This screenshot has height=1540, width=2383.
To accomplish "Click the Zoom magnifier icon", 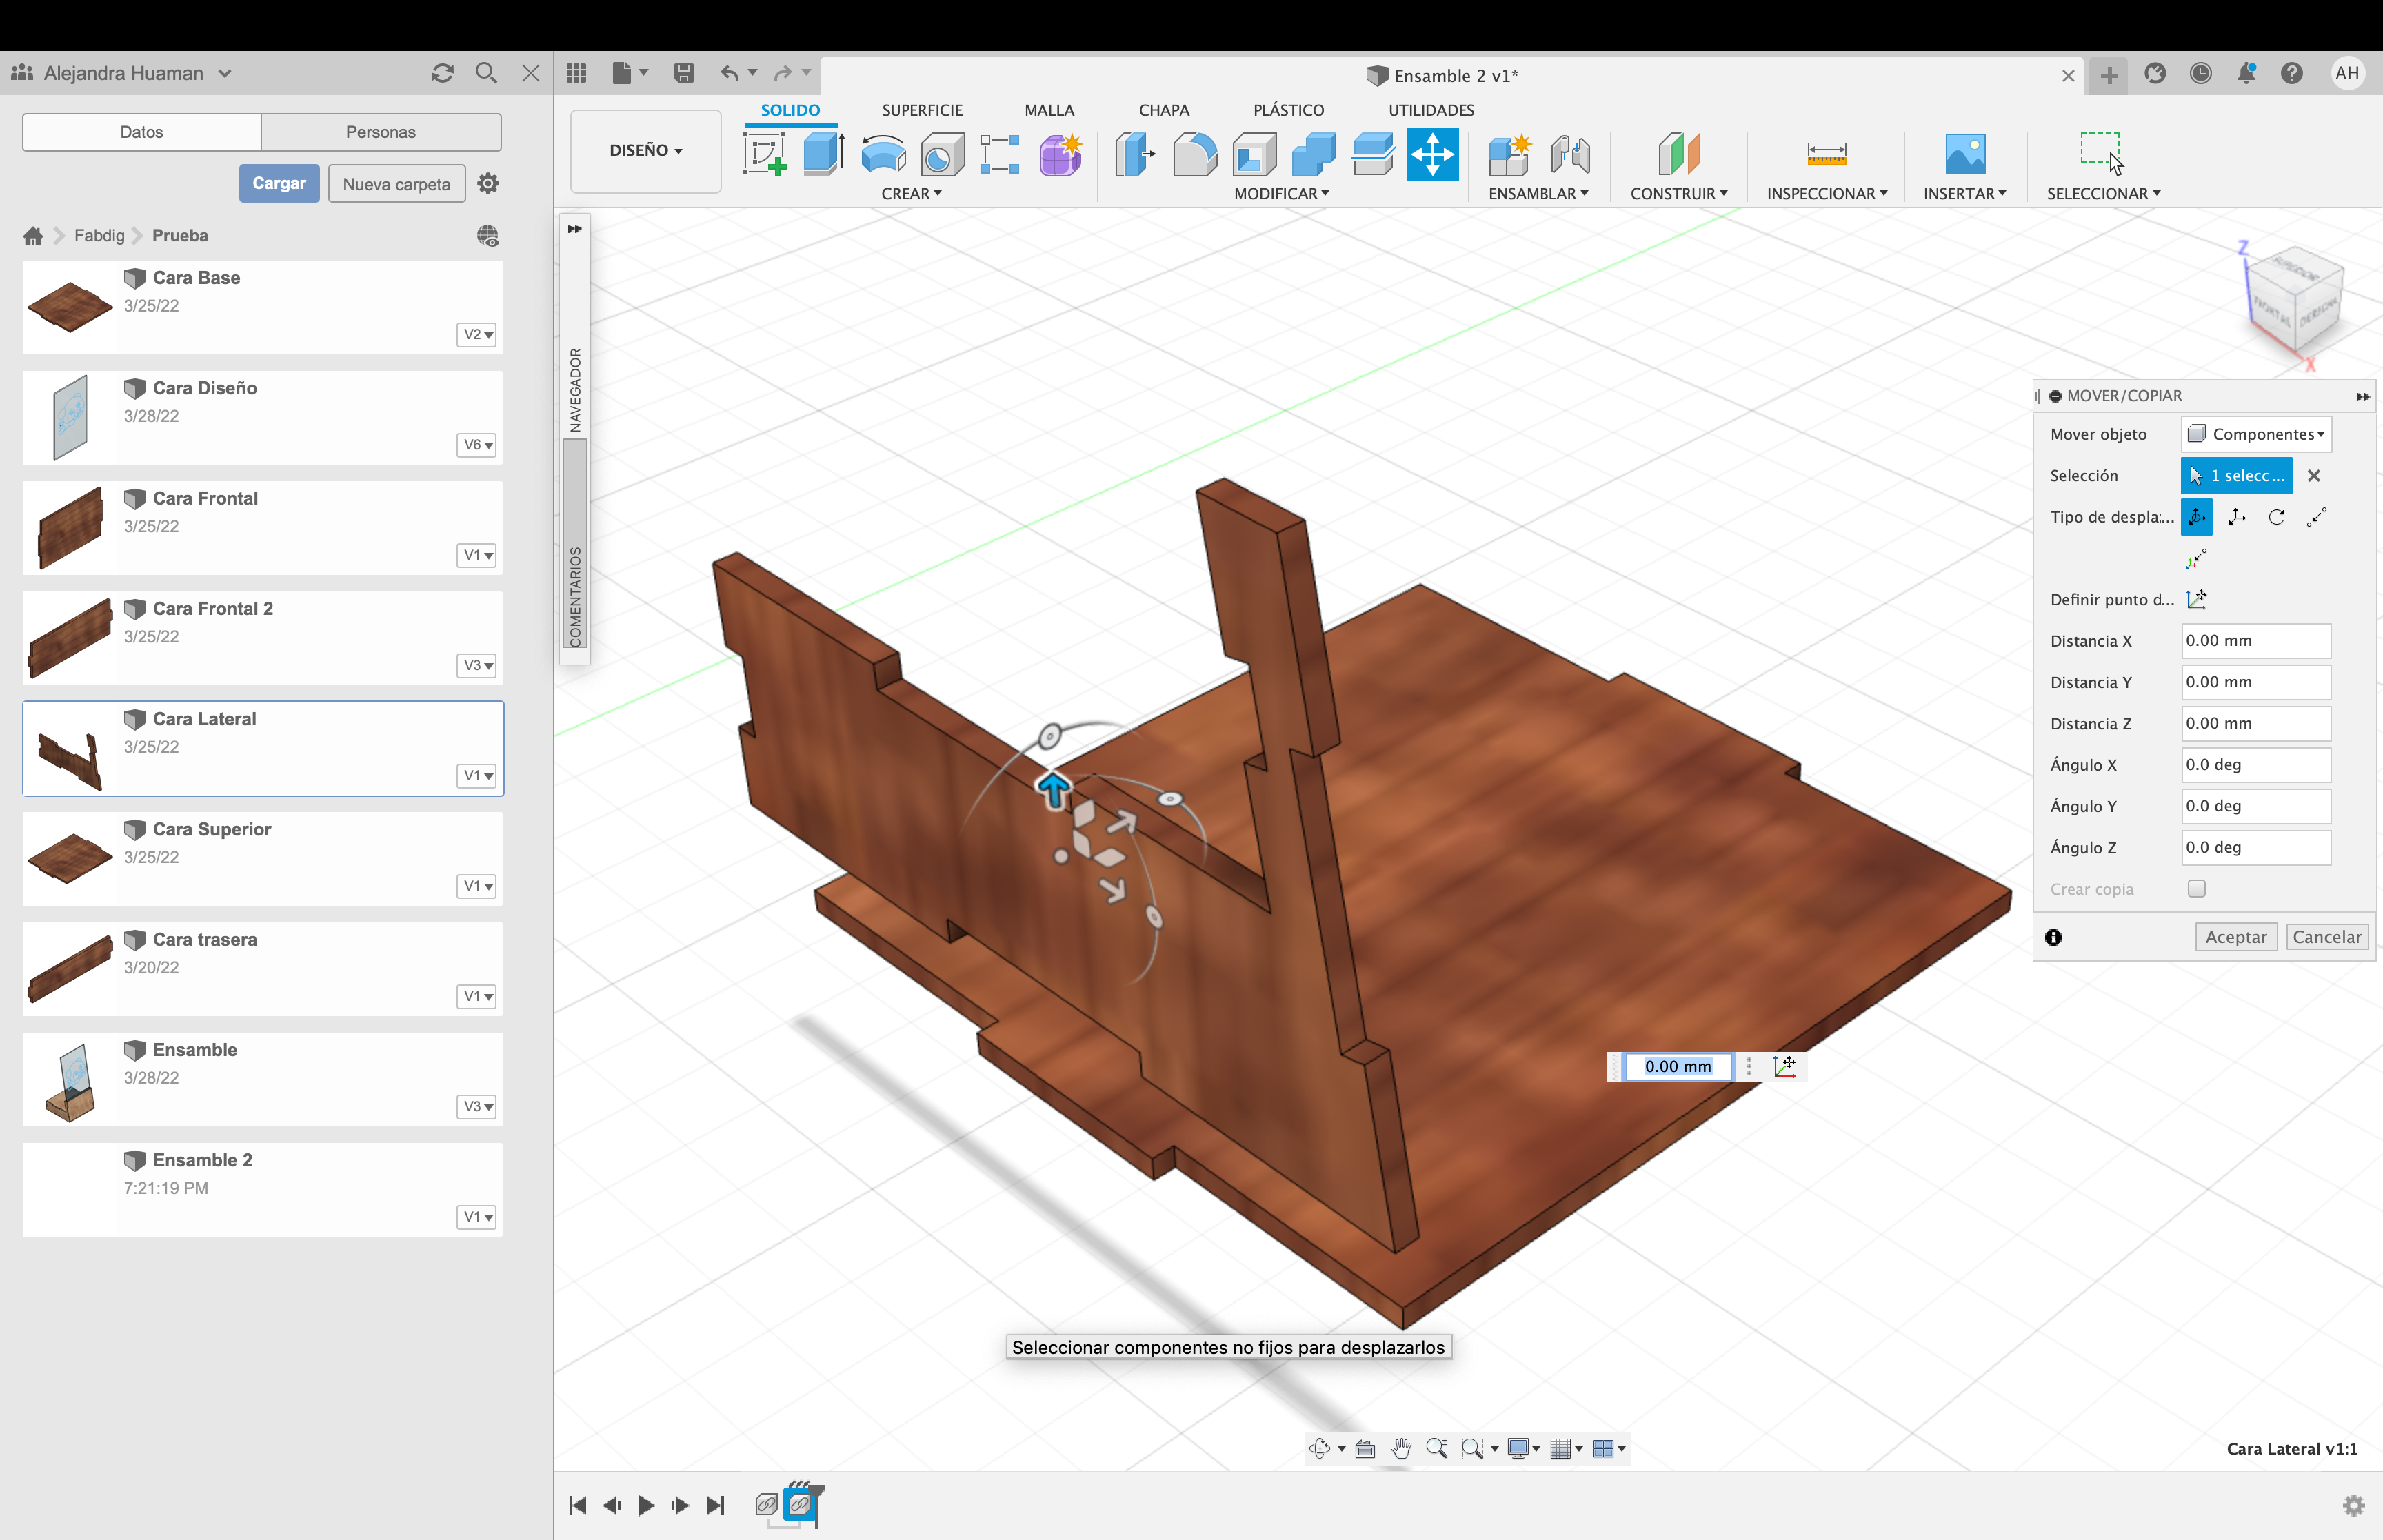I will click(1437, 1449).
